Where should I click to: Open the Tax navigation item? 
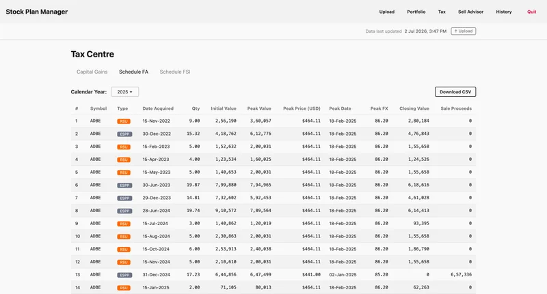coord(442,12)
